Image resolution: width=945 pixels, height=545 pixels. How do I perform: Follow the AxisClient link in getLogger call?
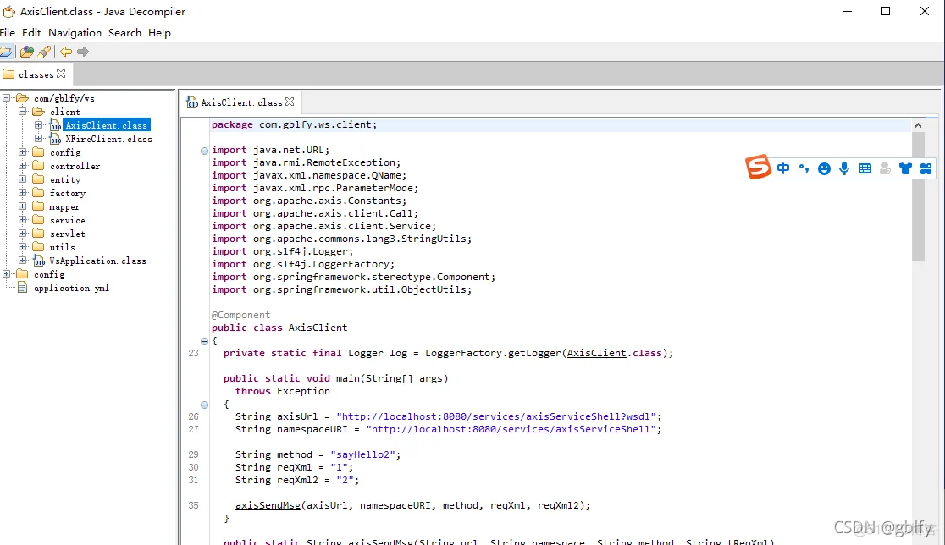tap(597, 353)
